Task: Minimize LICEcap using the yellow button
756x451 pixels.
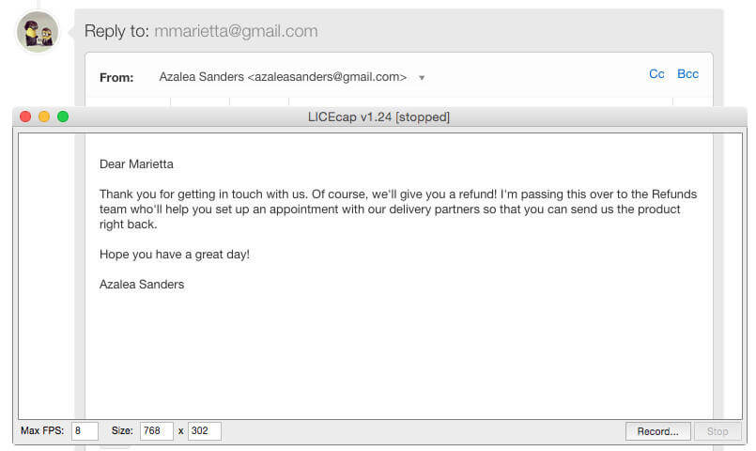Action: (44, 117)
